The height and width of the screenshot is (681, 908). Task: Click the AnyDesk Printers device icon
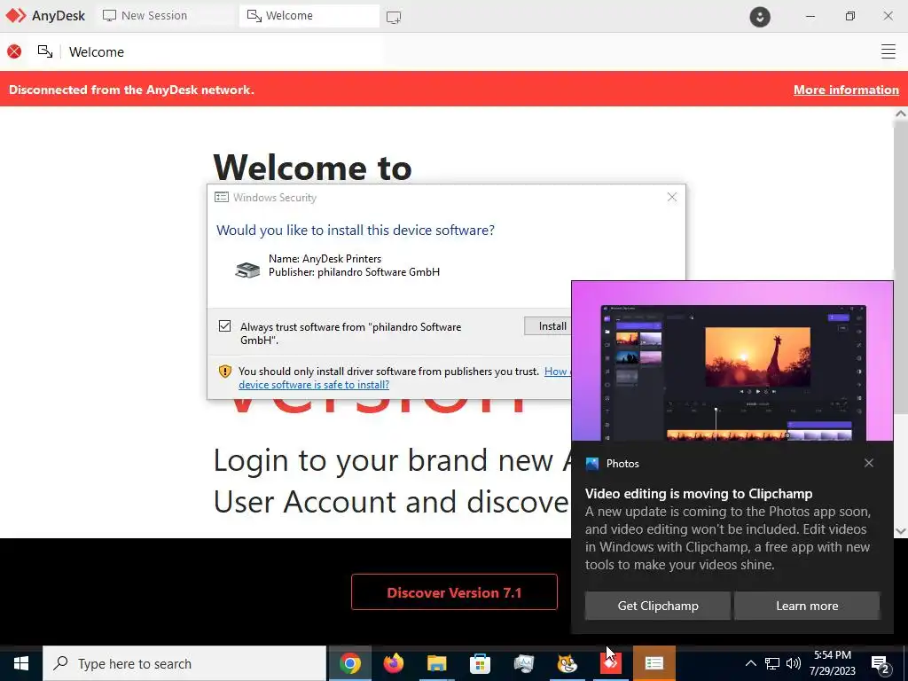click(247, 270)
